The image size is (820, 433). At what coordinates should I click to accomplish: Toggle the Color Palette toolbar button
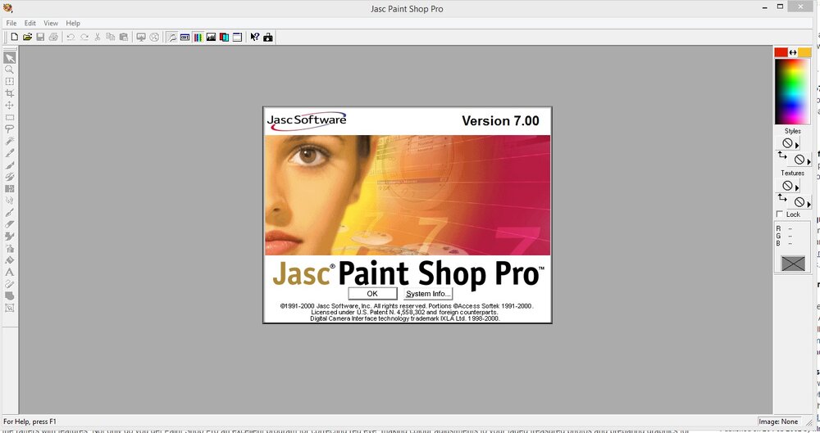click(x=198, y=37)
